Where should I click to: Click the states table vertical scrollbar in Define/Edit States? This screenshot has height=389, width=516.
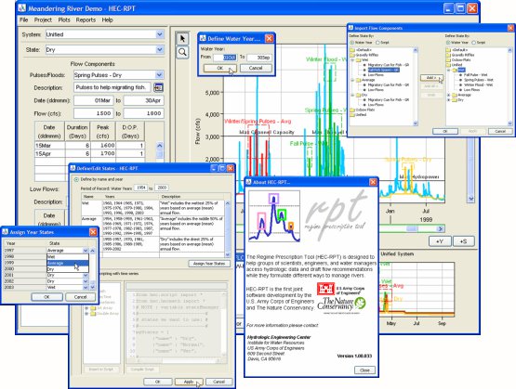(x=228, y=229)
